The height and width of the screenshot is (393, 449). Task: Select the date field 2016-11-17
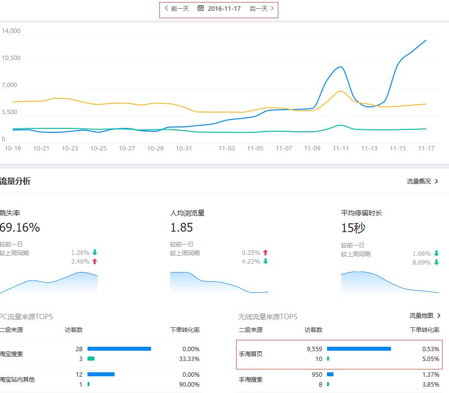(x=224, y=8)
